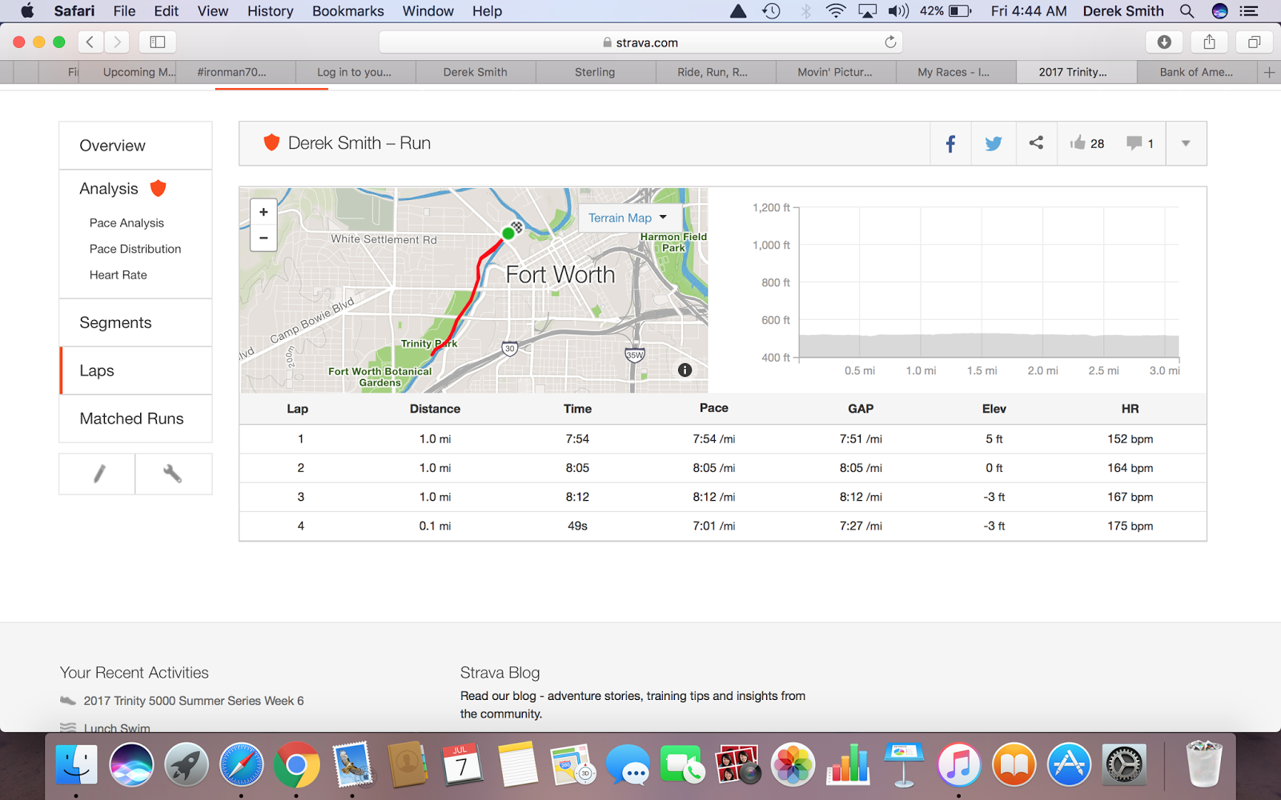Open System Preferences from the Dock
The image size is (1281, 800).
tap(1124, 765)
